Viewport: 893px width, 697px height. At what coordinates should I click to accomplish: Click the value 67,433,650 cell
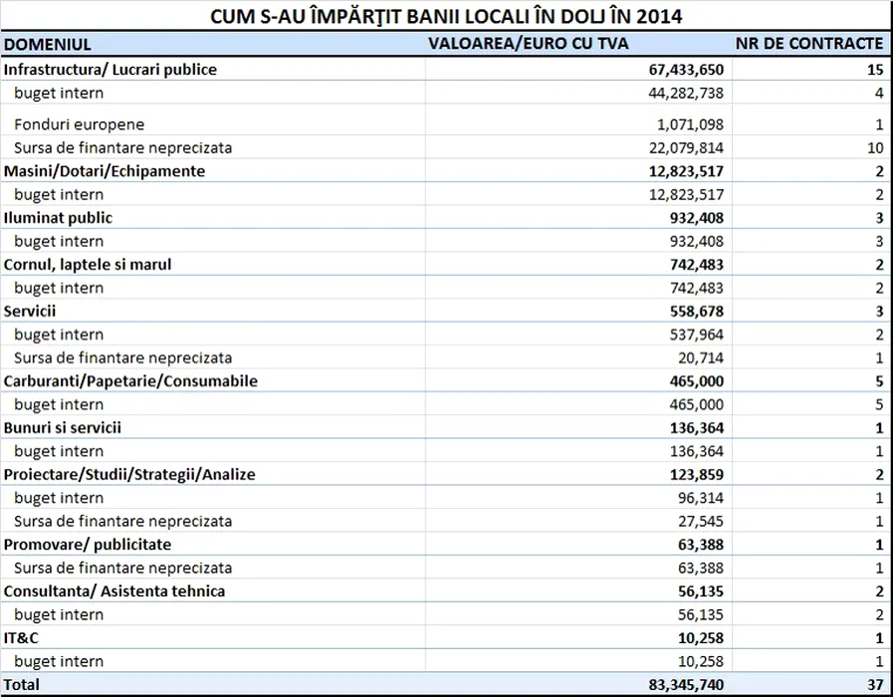click(x=680, y=70)
